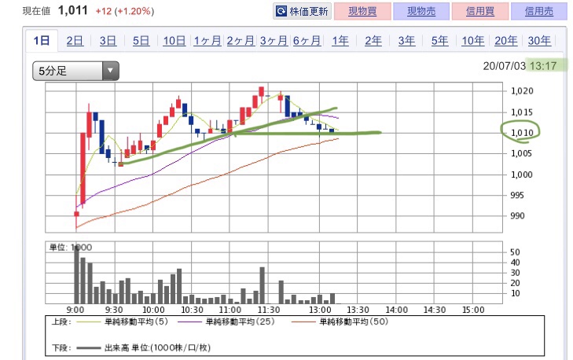Viewport: 573px width, 360px height.
Task: Switch to the 30年 period tab
Action: click(x=539, y=41)
